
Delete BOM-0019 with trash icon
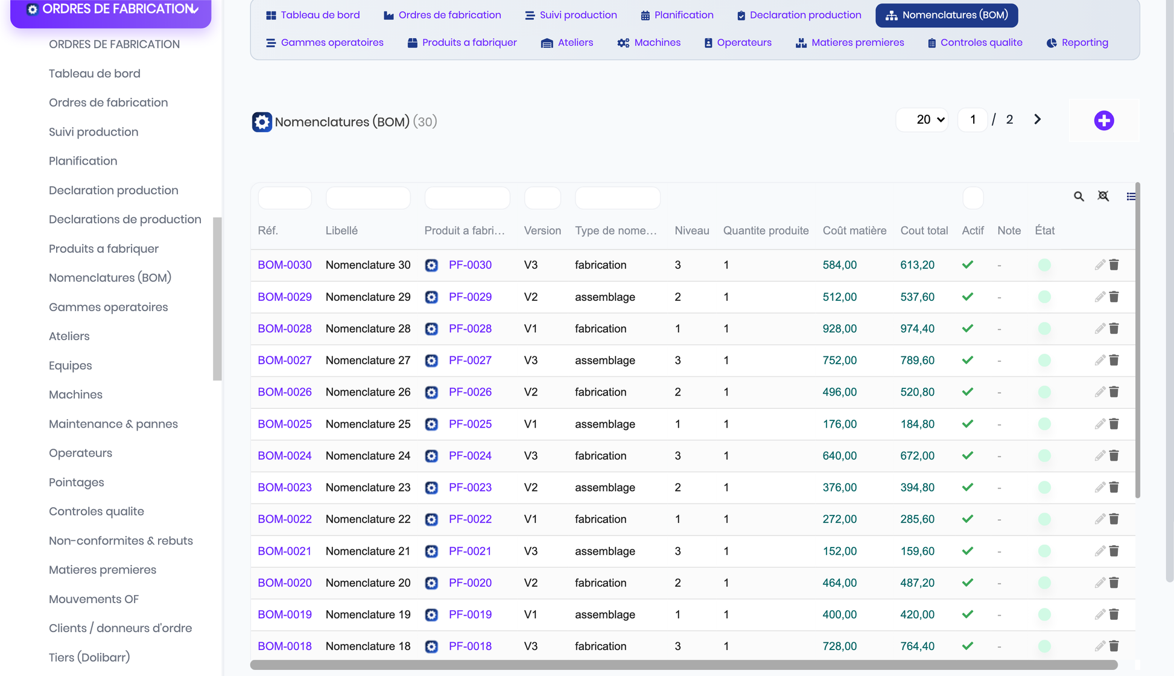pos(1114,614)
